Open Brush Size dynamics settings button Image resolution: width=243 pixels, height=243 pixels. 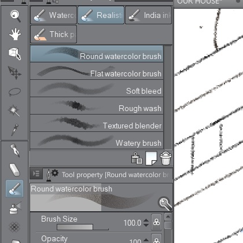click(156, 222)
